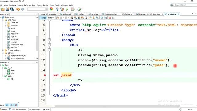This screenshot has width=197, height=111.
Task: Open the Tools menu
Action: click(58, 5)
